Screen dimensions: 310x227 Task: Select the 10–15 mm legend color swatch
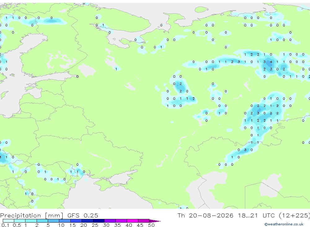(65, 221)
